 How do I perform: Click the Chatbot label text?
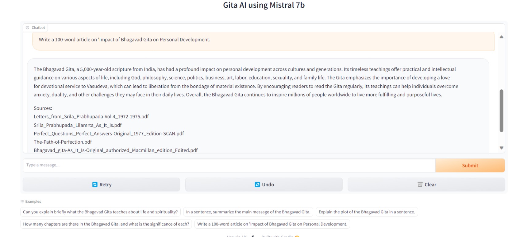point(38,28)
